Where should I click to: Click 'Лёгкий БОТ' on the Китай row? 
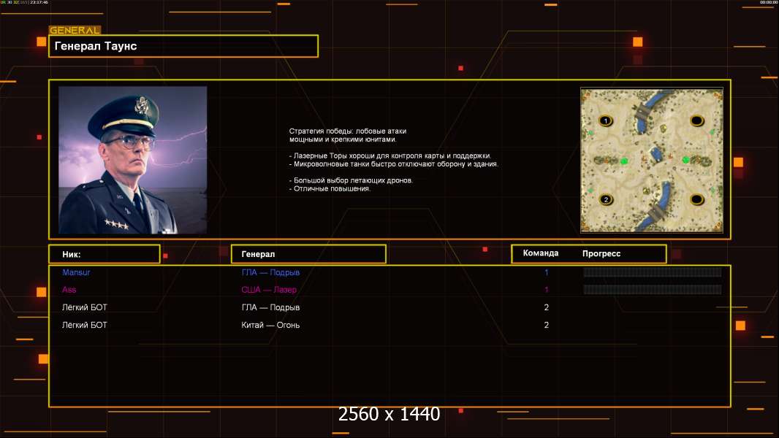(85, 325)
